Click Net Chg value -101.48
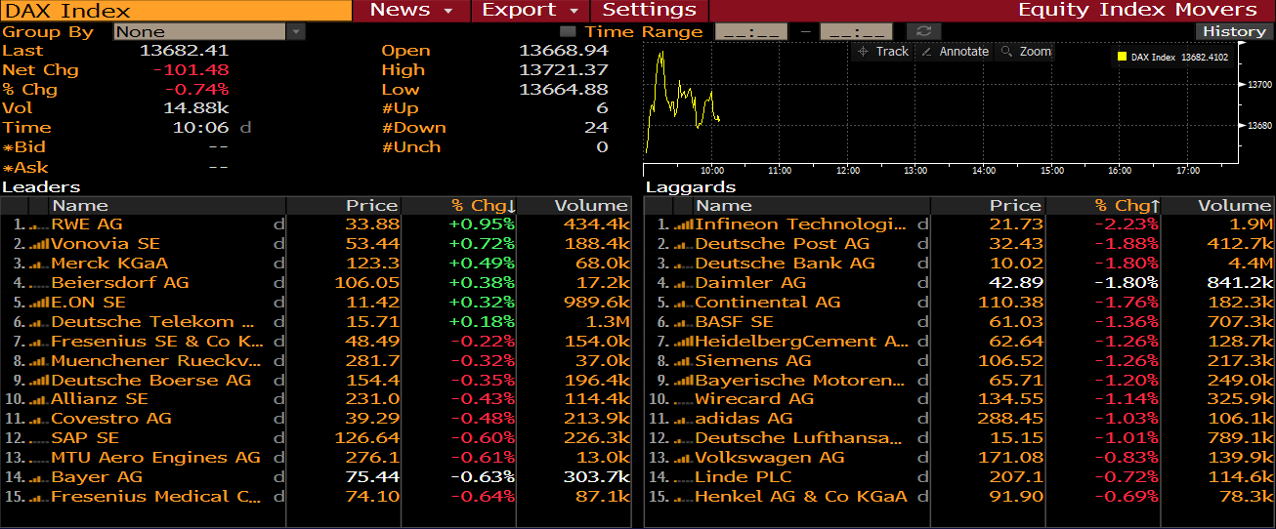The image size is (1276, 529). tap(191, 70)
